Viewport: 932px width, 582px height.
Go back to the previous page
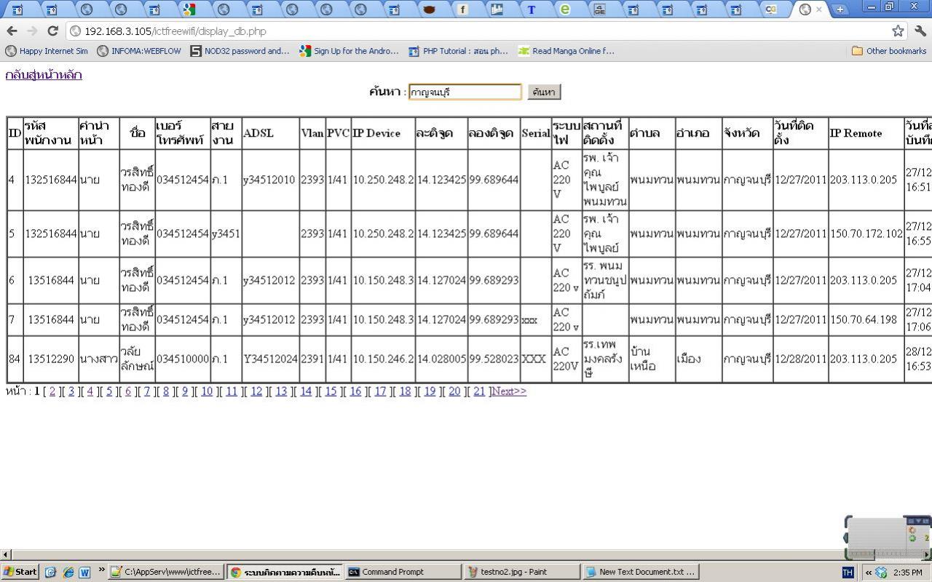click(12, 31)
